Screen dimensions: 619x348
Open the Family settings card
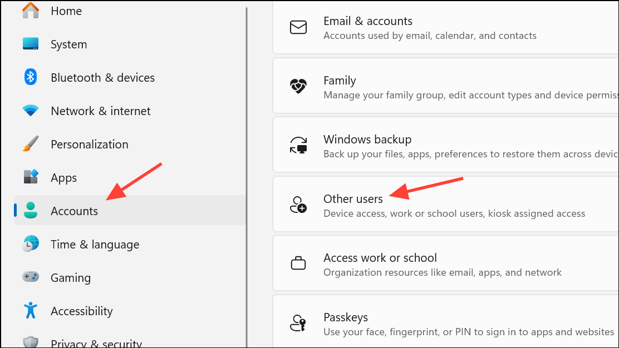pos(446,86)
